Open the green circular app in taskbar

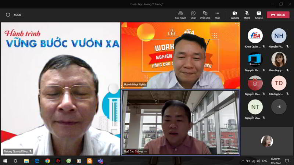(x=69, y=161)
